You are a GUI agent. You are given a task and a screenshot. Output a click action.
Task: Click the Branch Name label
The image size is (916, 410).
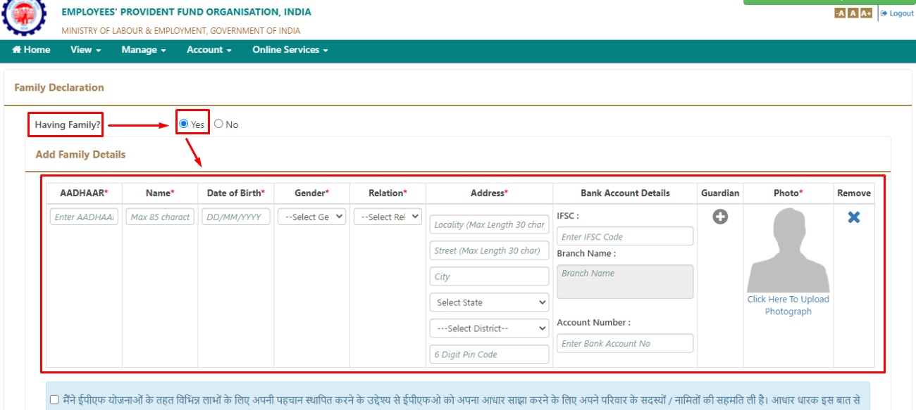tap(586, 253)
